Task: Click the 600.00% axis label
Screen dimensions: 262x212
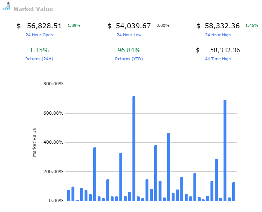Action: (53, 113)
